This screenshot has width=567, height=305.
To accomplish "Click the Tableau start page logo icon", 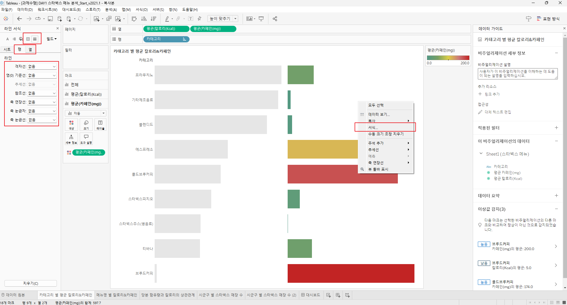I will click(6, 19).
